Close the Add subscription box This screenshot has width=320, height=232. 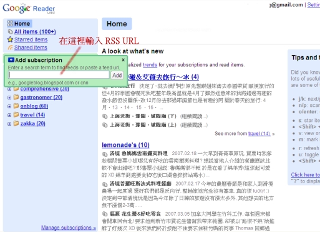tap(124, 60)
